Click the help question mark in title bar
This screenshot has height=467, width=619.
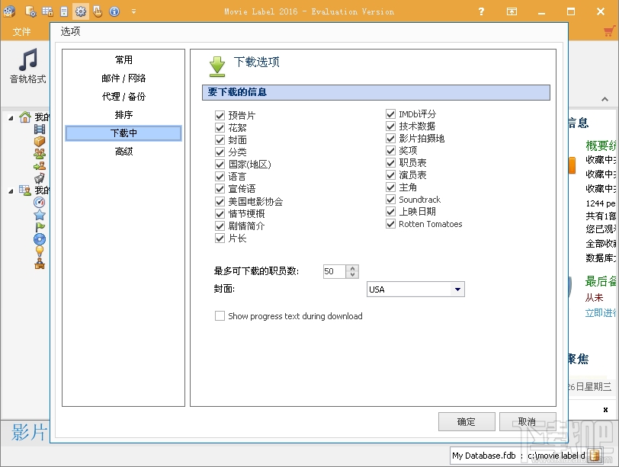pos(481,11)
